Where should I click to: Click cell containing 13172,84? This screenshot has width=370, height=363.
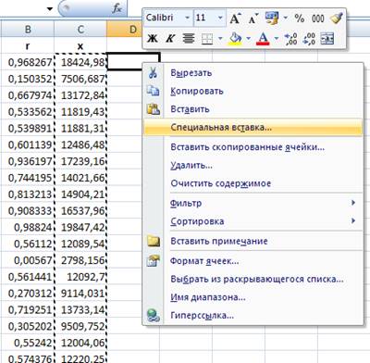(x=80, y=95)
